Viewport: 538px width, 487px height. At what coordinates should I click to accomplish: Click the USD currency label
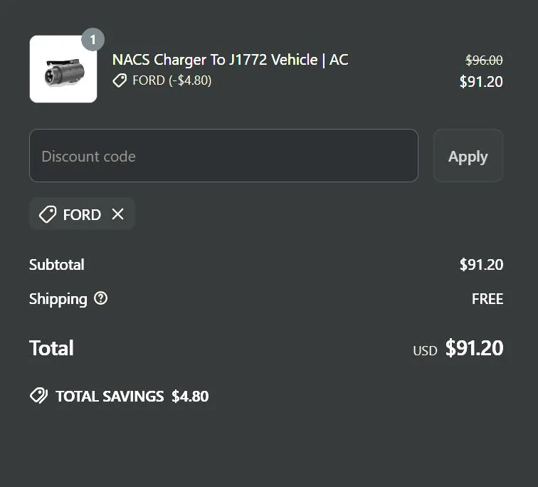[425, 350]
